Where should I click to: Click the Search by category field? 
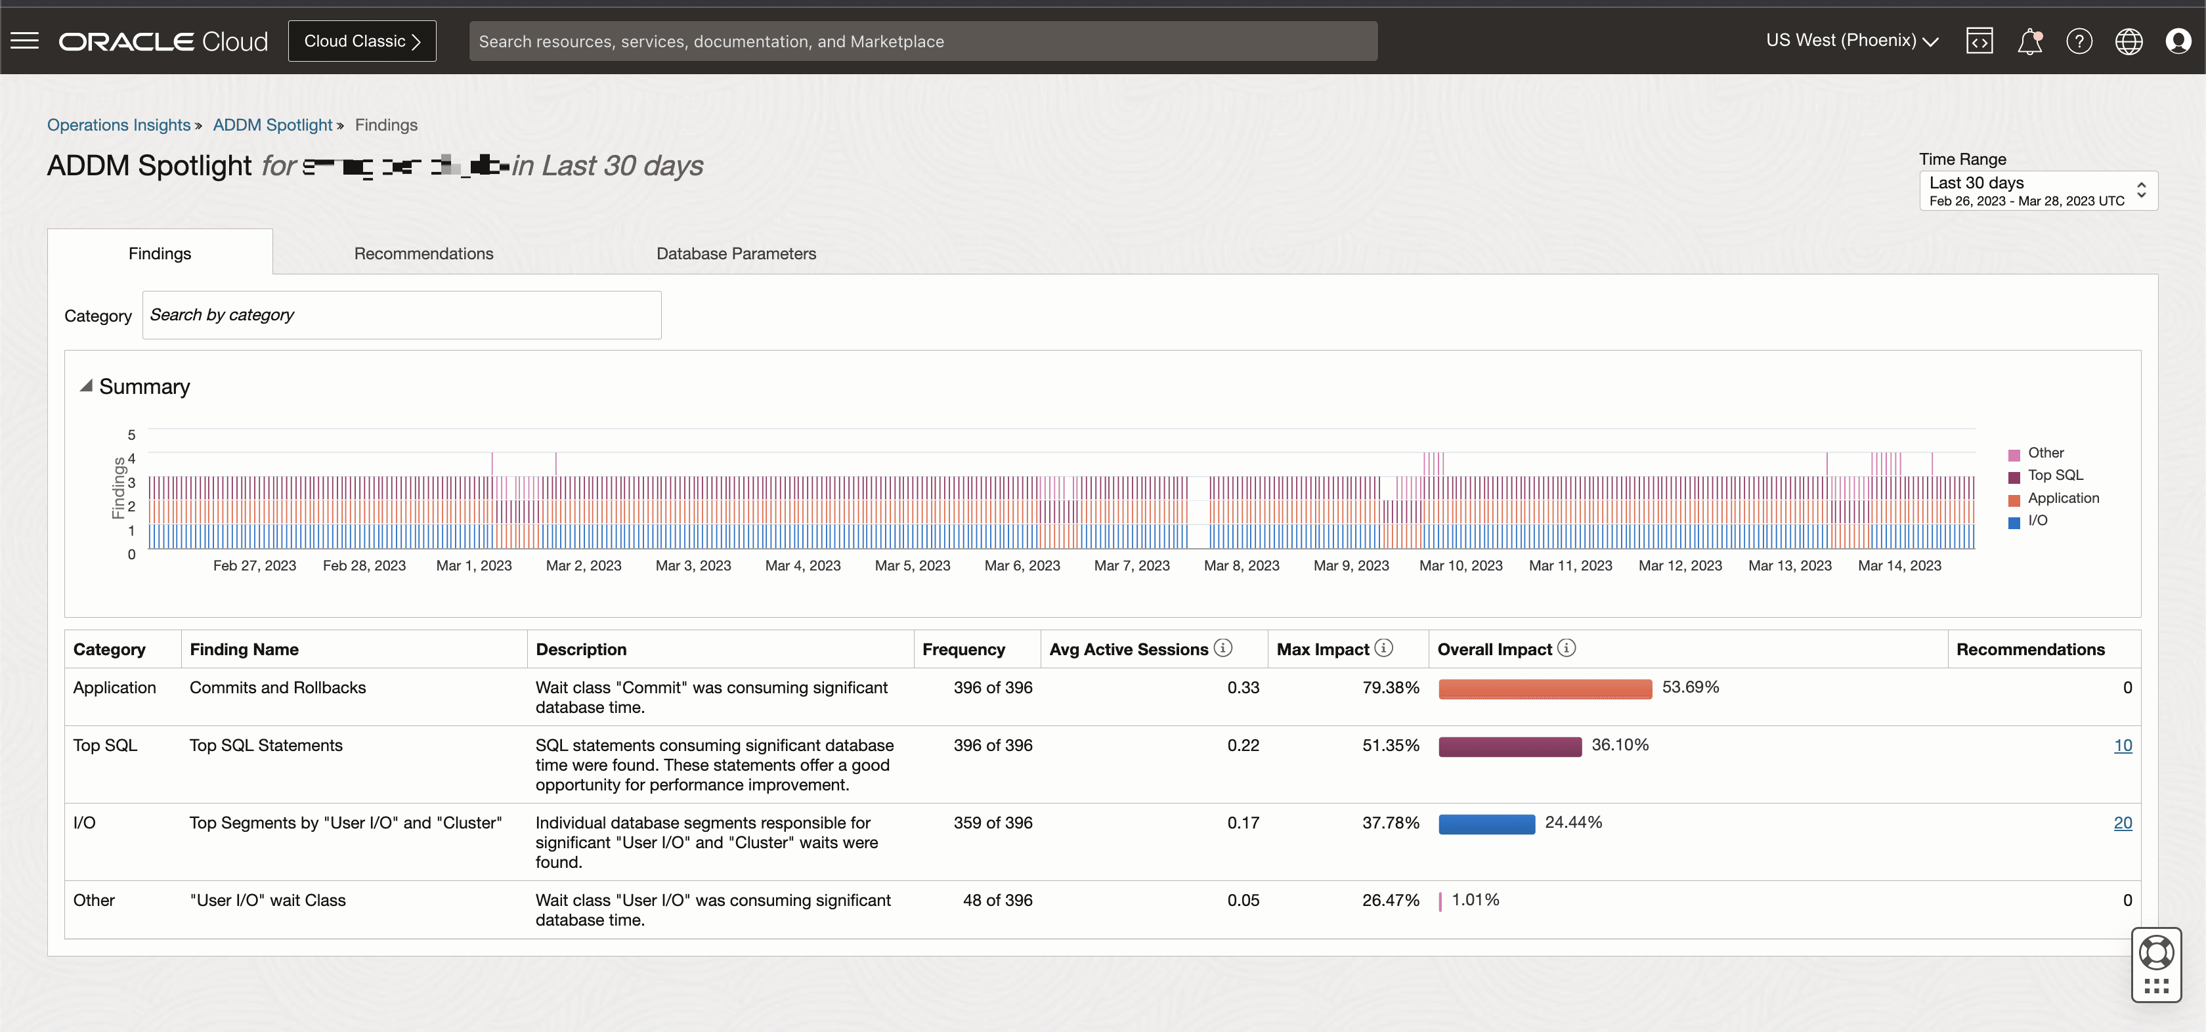click(x=402, y=314)
